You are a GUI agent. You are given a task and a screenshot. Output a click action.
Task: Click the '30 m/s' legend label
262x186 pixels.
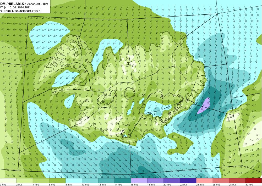[249, 185]
